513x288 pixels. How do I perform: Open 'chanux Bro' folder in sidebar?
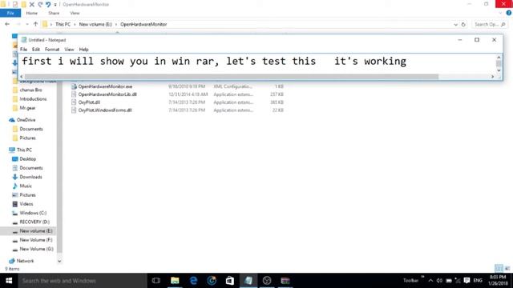(x=30, y=90)
